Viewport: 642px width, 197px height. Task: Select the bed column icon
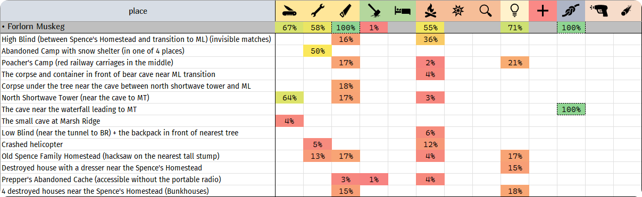click(x=402, y=11)
